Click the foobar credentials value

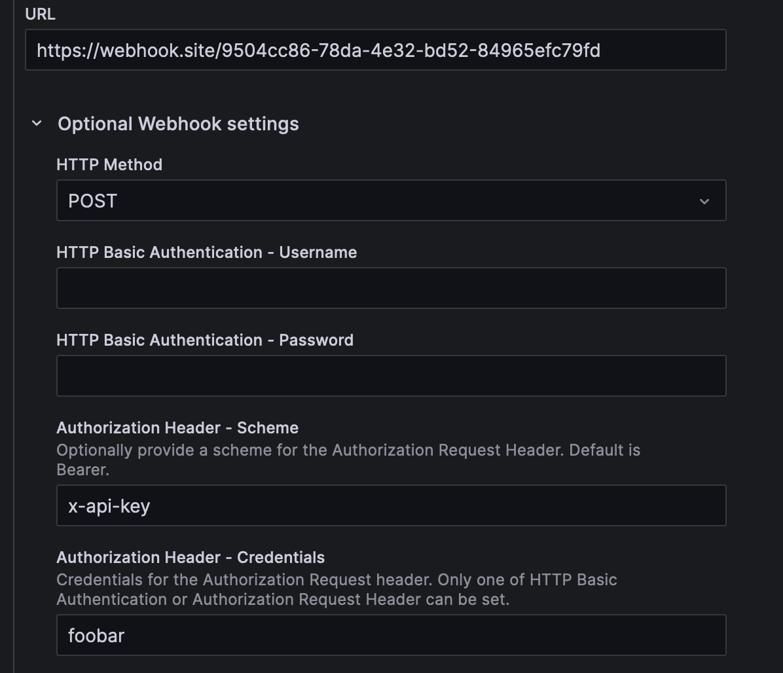click(96, 635)
